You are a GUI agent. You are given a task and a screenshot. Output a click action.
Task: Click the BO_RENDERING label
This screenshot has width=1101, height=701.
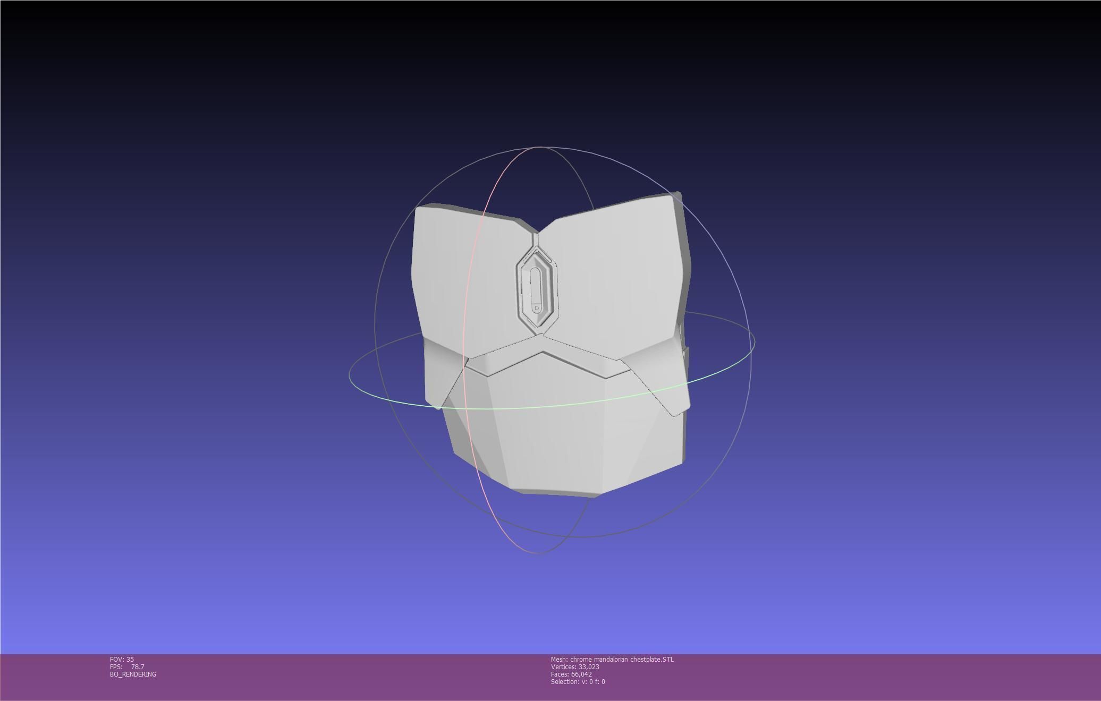pos(133,674)
